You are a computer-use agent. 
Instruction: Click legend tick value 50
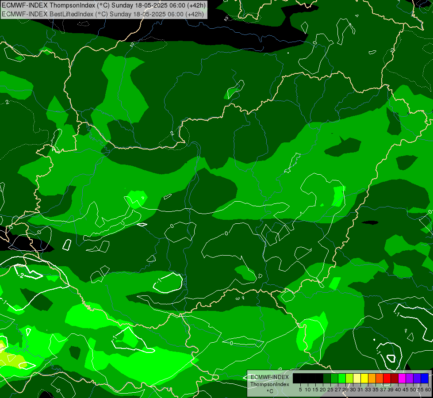pos(413,390)
